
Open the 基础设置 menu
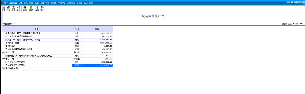13,3
